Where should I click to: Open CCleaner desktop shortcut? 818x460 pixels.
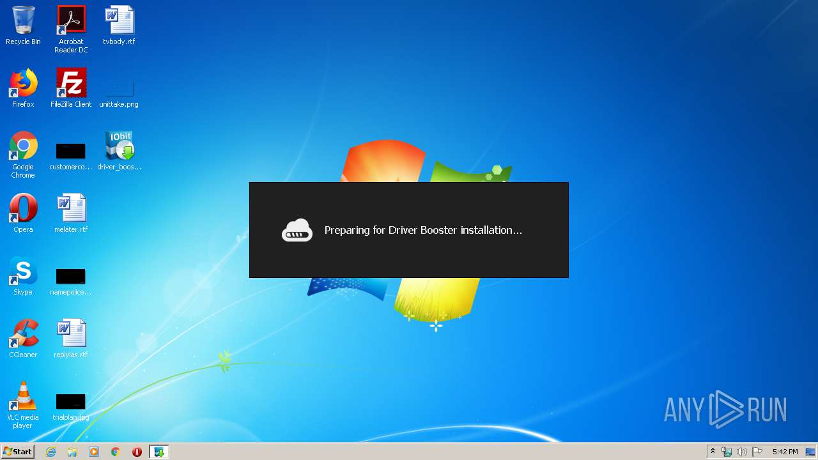(x=23, y=339)
